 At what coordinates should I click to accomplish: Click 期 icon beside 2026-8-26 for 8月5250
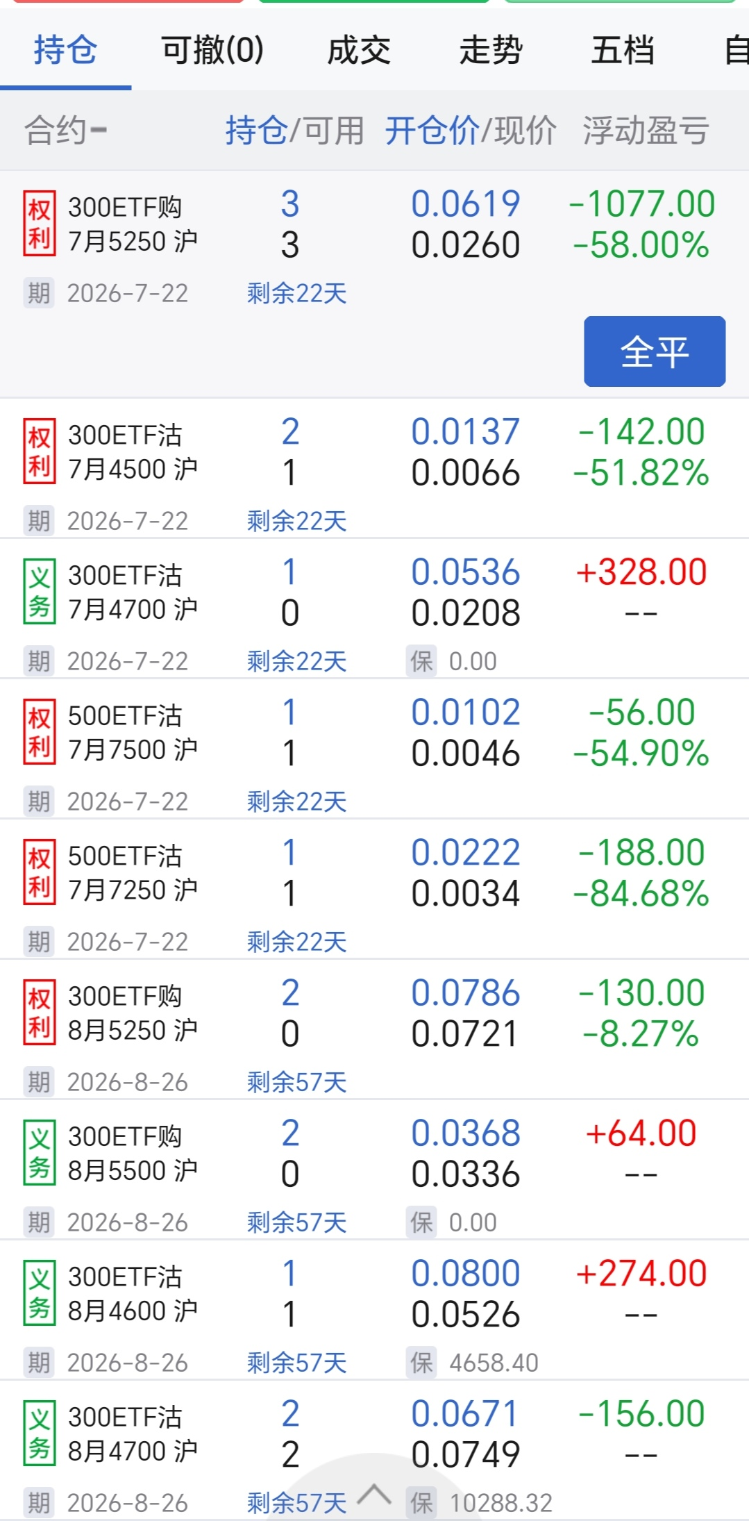pos(39,1082)
